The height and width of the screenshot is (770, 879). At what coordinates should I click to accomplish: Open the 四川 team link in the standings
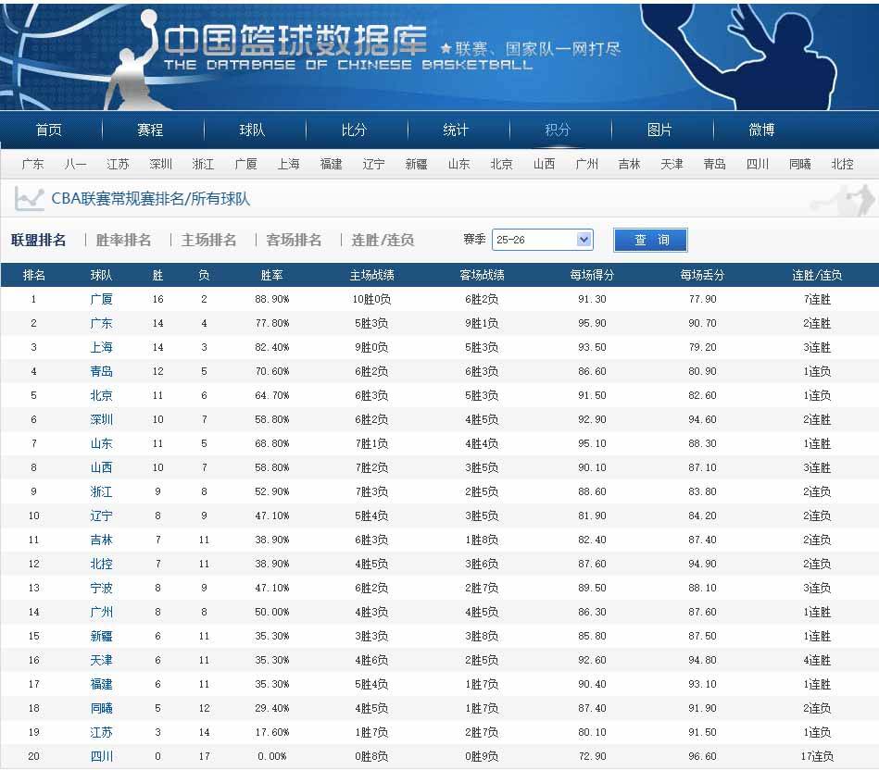tap(102, 756)
